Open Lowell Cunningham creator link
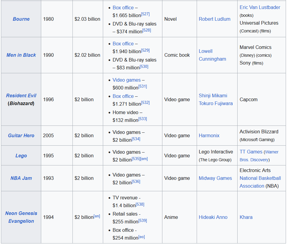289x245 pixels. tap(212, 55)
